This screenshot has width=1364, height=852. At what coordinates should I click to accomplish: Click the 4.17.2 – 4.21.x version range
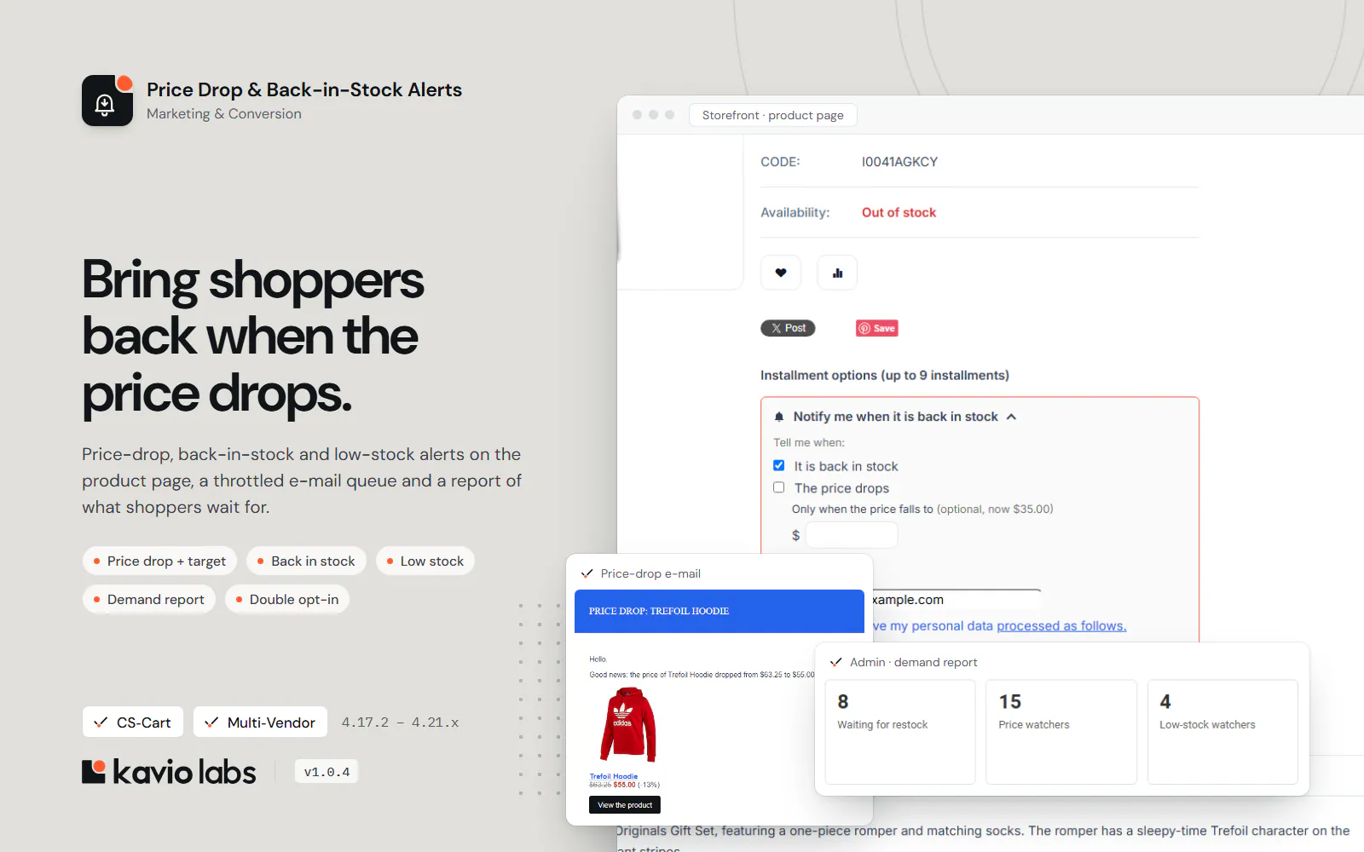coord(400,722)
